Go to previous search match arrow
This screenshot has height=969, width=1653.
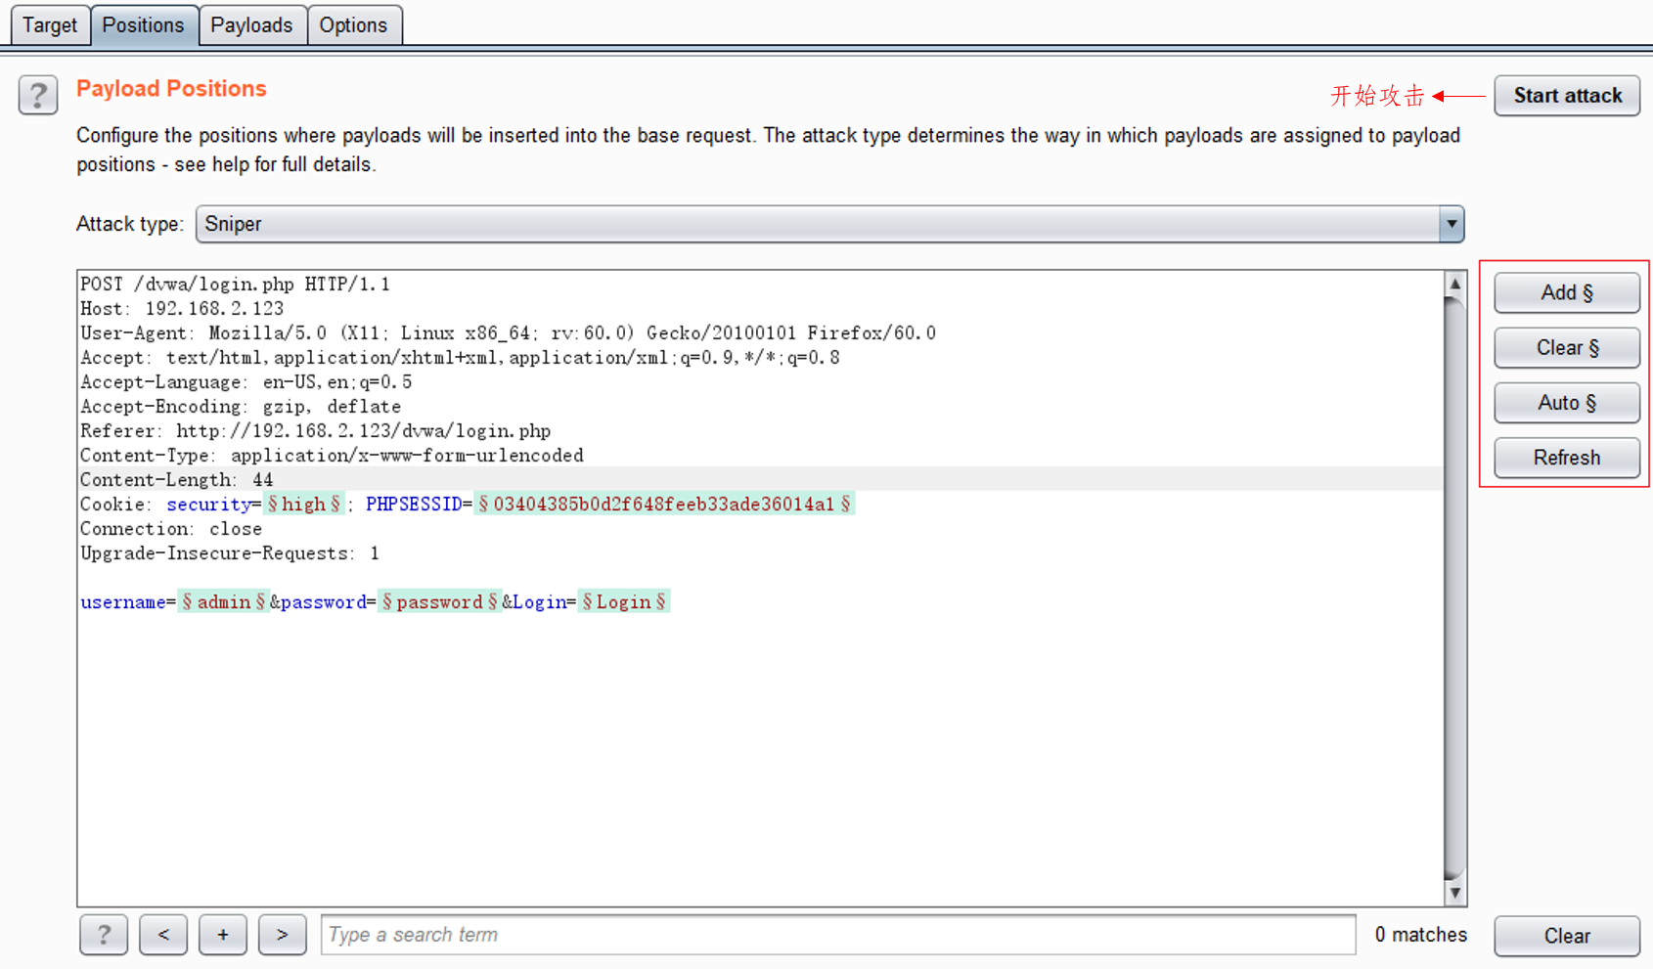click(163, 935)
